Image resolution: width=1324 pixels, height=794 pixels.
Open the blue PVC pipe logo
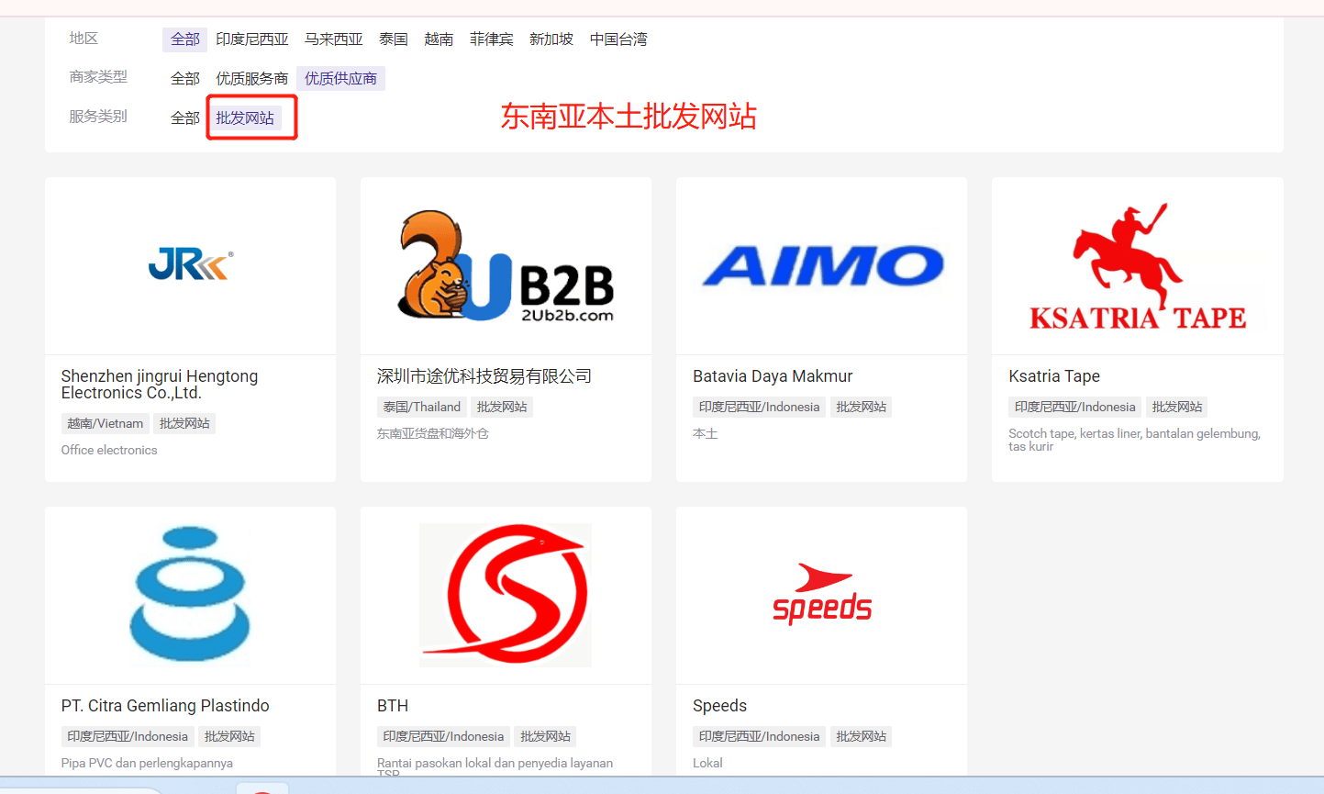click(190, 594)
